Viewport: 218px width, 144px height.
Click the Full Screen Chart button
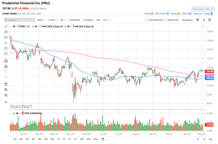203,9
